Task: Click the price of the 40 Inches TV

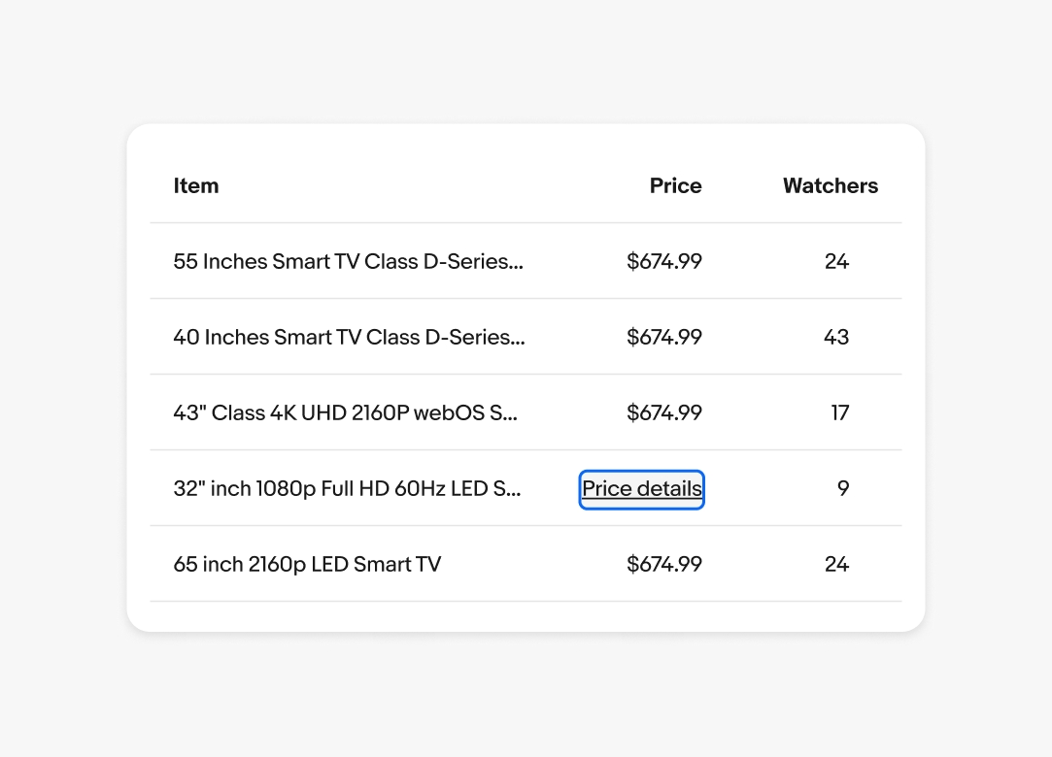Action: click(664, 337)
